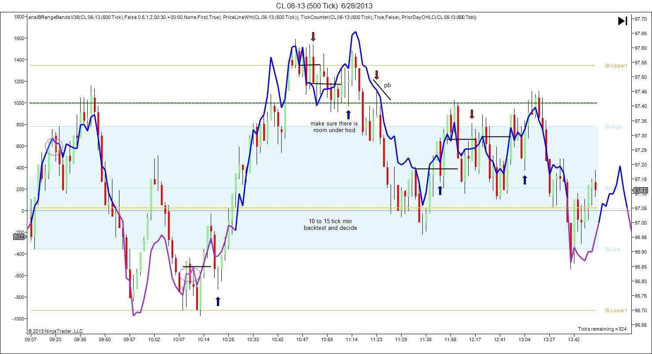Select the diagonal trend line beside pb

pos(382,89)
